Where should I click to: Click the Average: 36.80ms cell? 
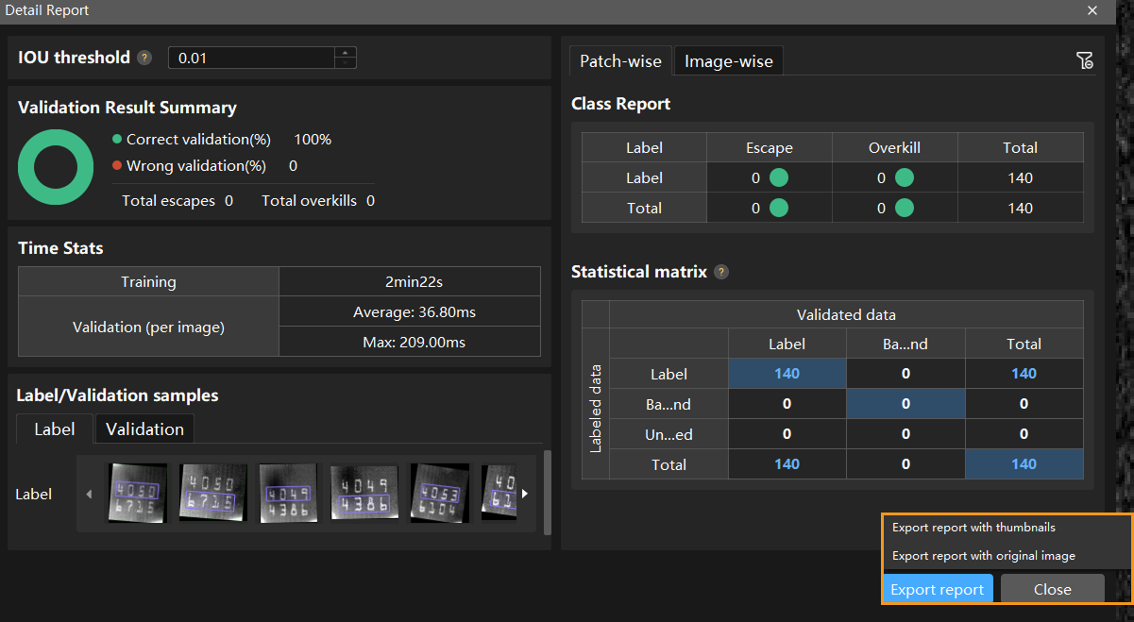click(410, 312)
